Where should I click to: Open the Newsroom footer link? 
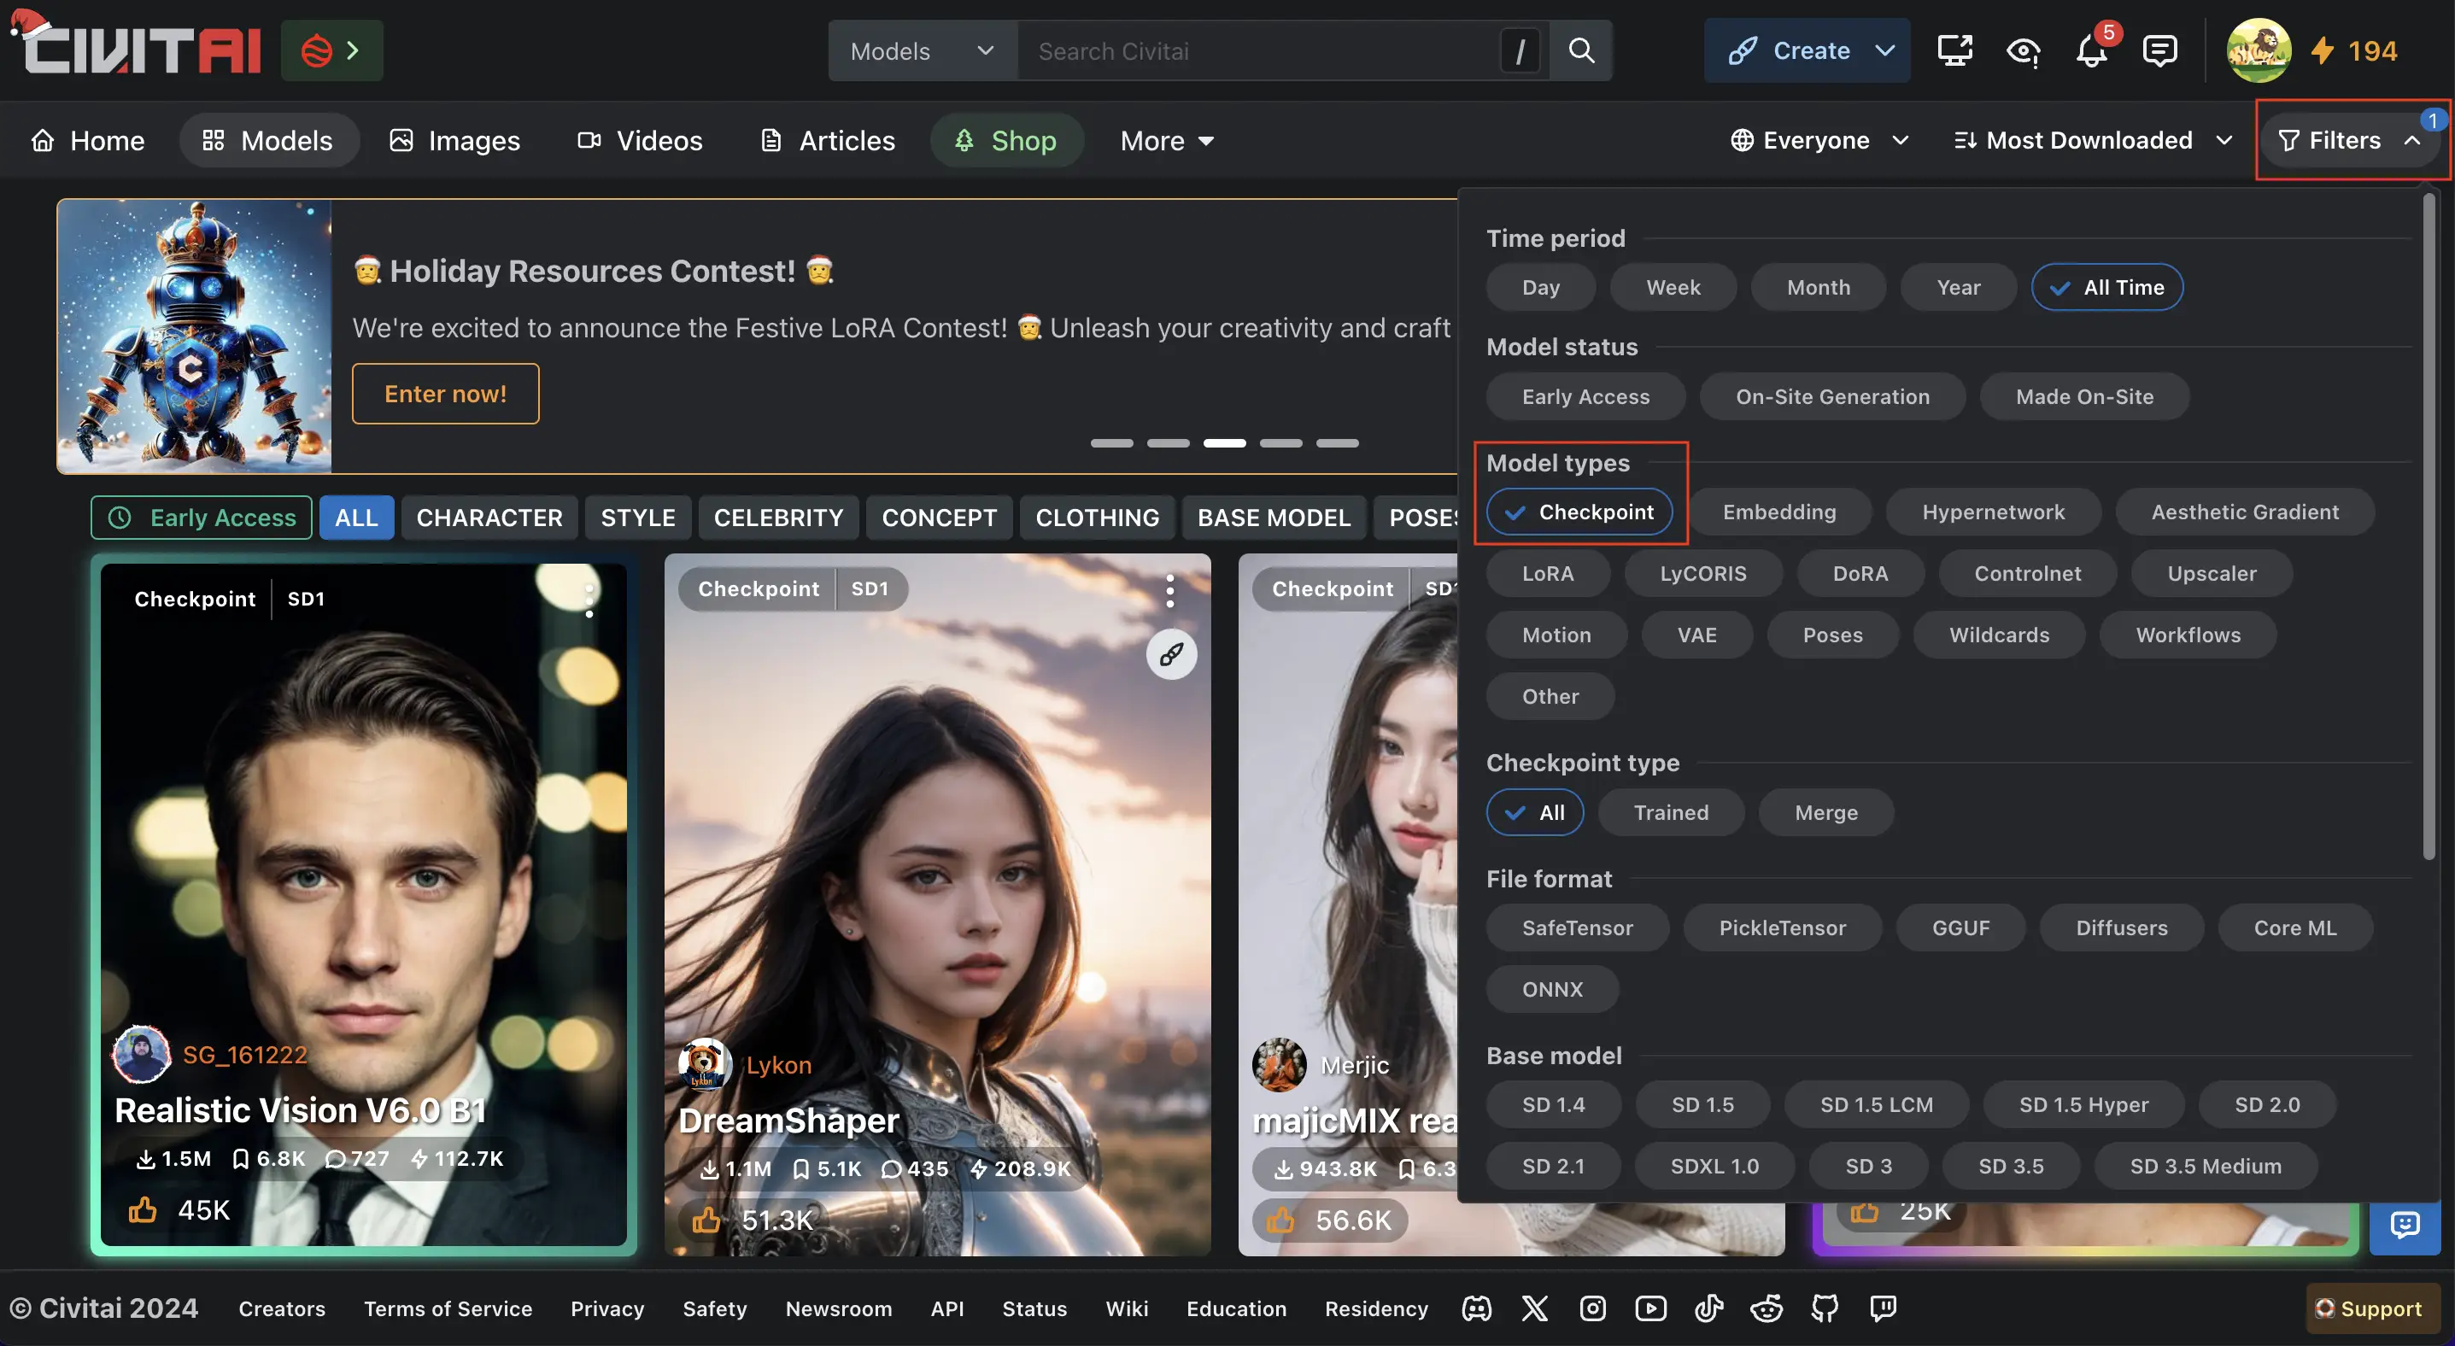839,1308
